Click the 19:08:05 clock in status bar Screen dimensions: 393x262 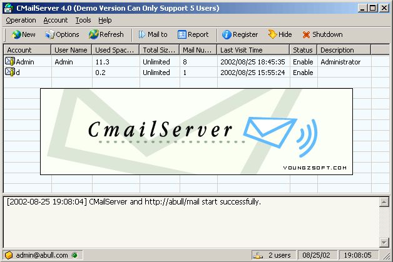[x=357, y=255]
